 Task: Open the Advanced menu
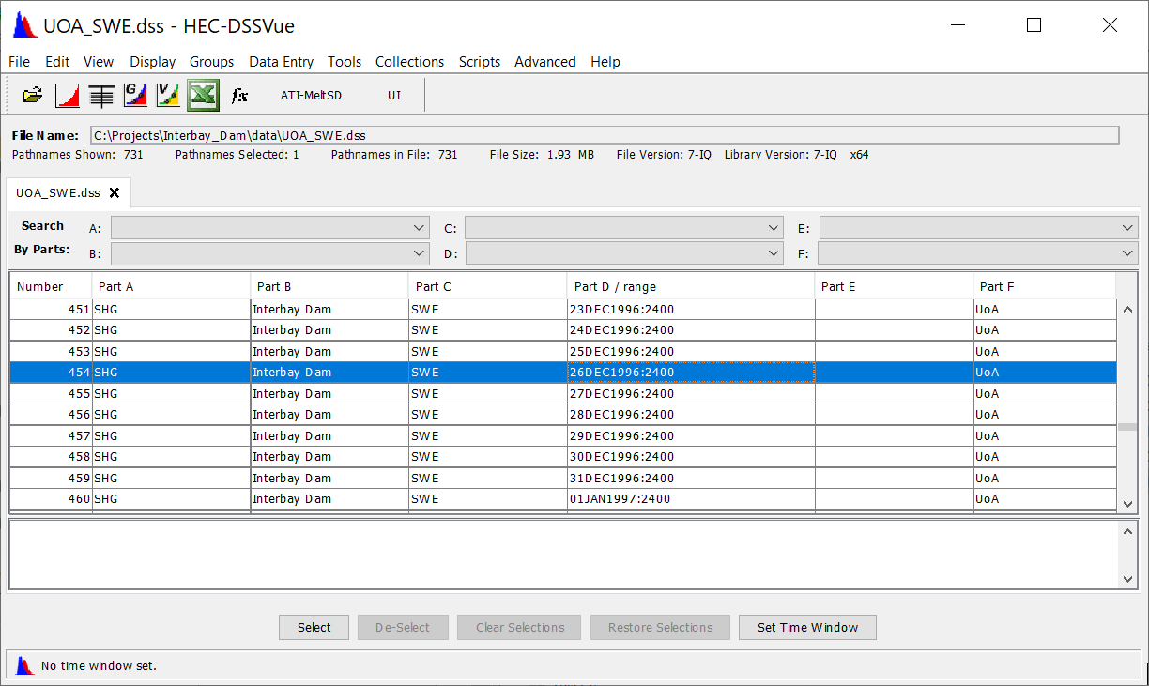[545, 62]
